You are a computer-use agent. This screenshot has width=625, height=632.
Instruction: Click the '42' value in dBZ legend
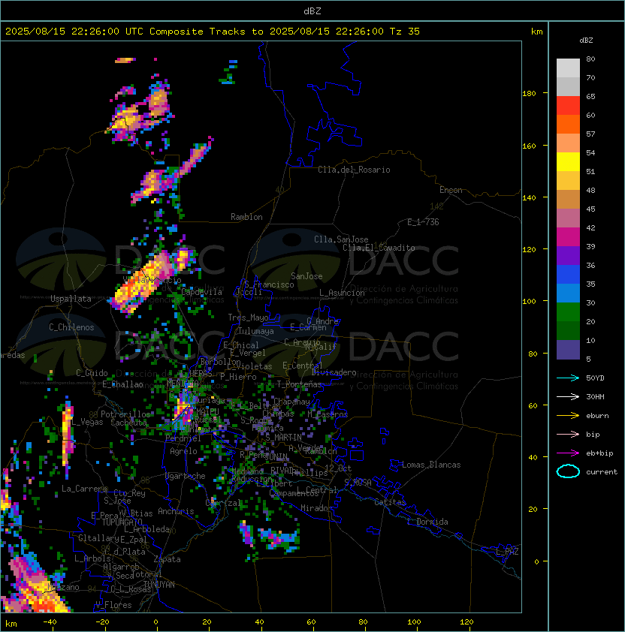click(x=590, y=227)
